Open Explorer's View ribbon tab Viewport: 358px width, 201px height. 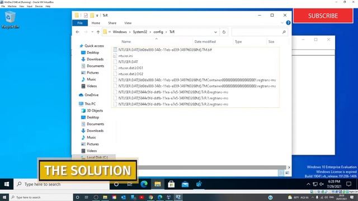[x=128, y=23]
